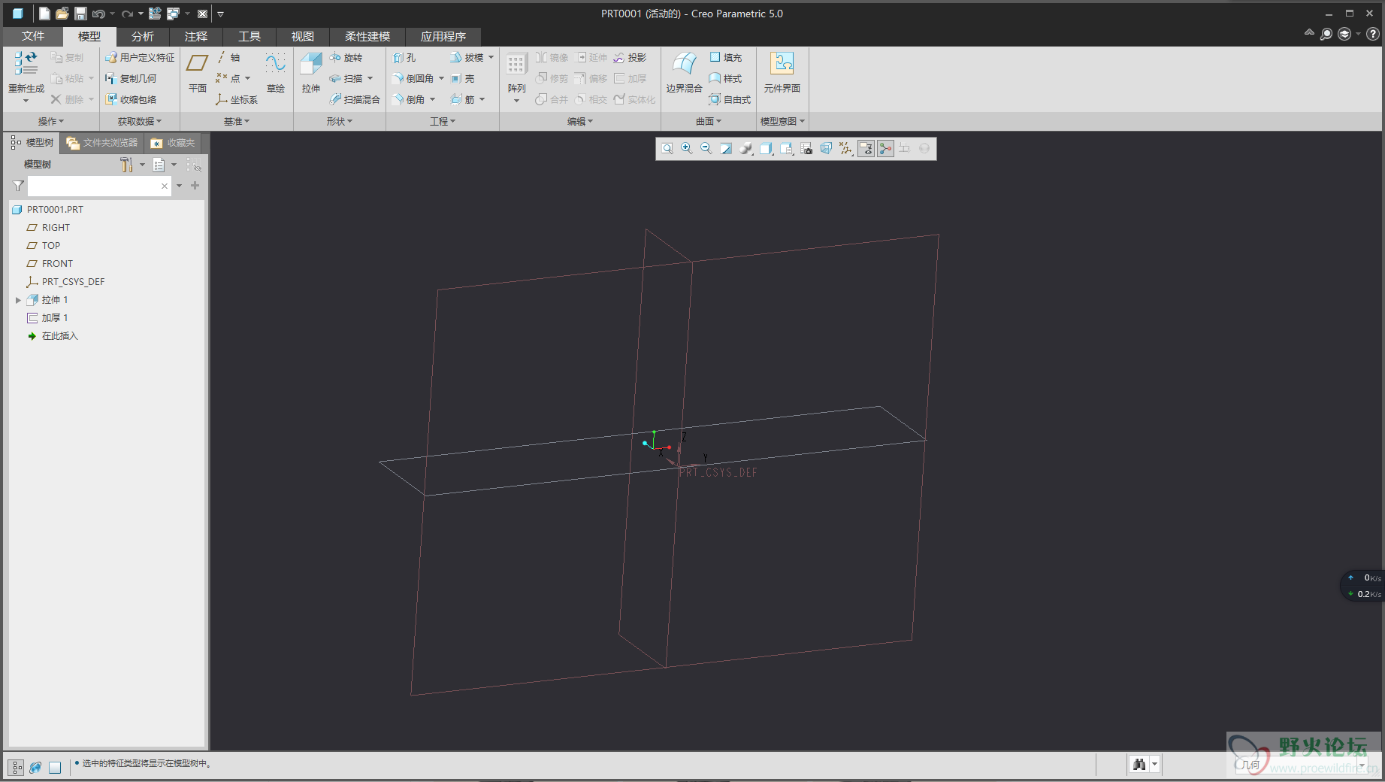Undo the last action
Screen dimensions: 1385x782
coord(98,14)
